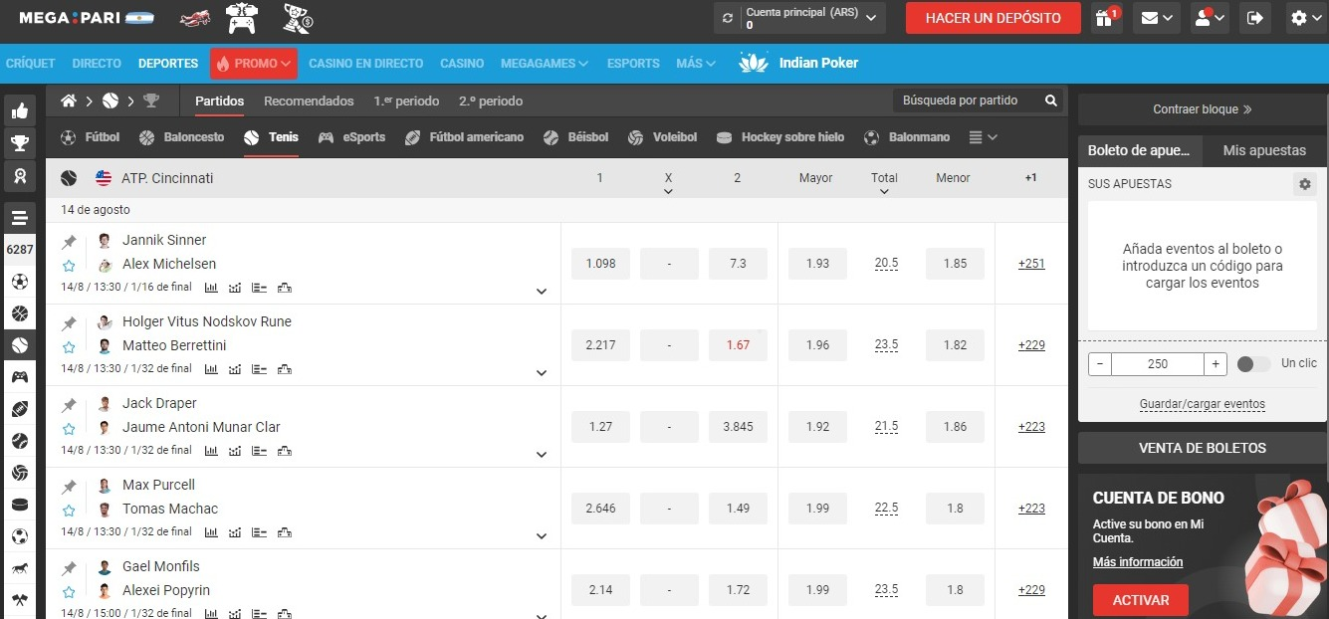Click the trophy icon in left sidebar

coord(20,143)
